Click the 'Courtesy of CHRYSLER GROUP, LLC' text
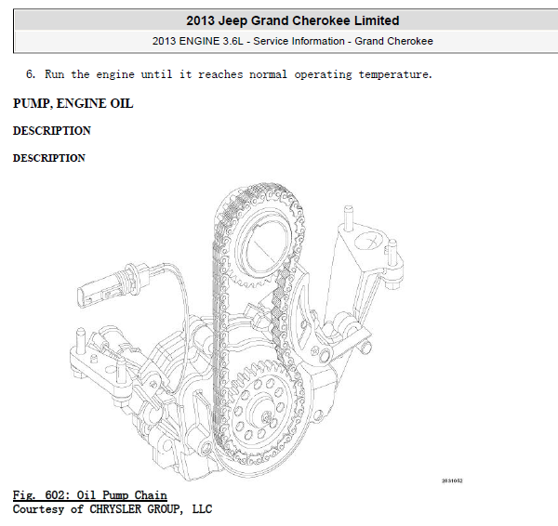558x526 pixels. (113, 509)
